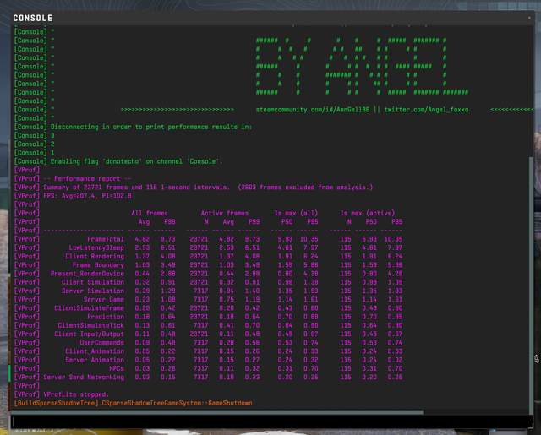
Task: Click the 'Disconnecting in order to print performance results in:' line
Action: (x=151, y=127)
